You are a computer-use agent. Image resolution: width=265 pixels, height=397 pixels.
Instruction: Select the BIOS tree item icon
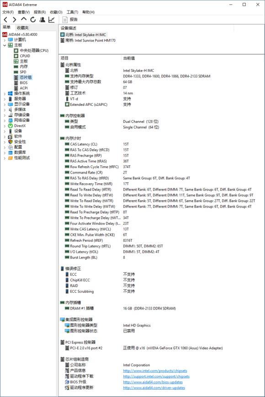click(x=16, y=82)
